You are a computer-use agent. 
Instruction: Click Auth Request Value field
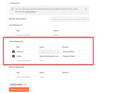click(71, 35)
